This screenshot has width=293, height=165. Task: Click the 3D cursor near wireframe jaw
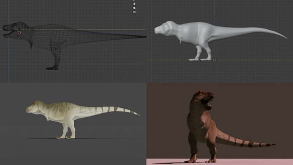pos(19,33)
